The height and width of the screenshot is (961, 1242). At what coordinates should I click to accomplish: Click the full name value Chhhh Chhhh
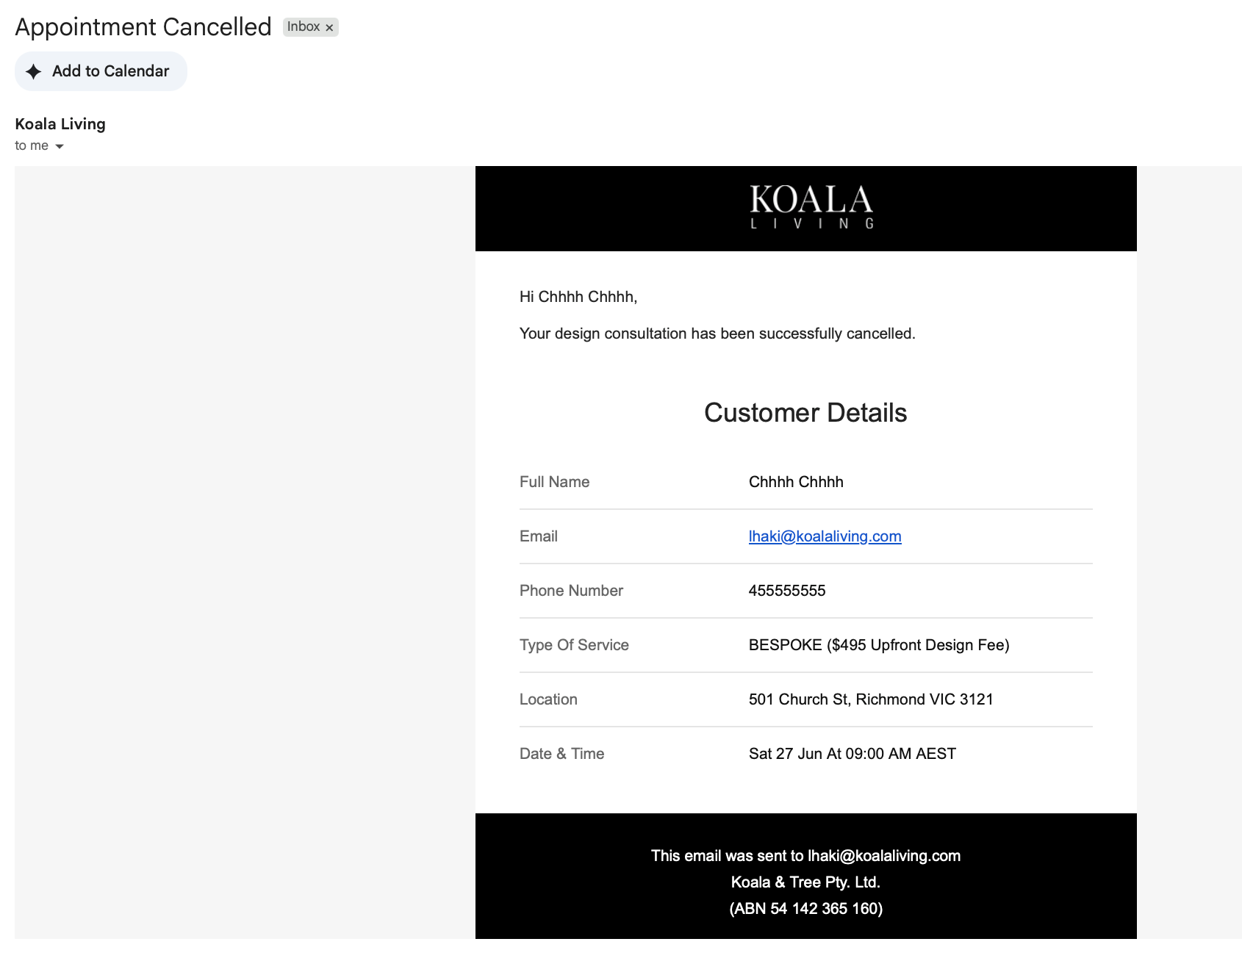click(x=796, y=482)
